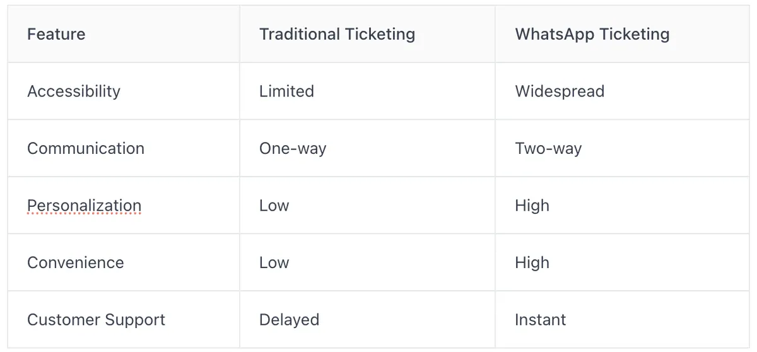
Task: Select High in the Personalization row
Action: click(x=532, y=206)
